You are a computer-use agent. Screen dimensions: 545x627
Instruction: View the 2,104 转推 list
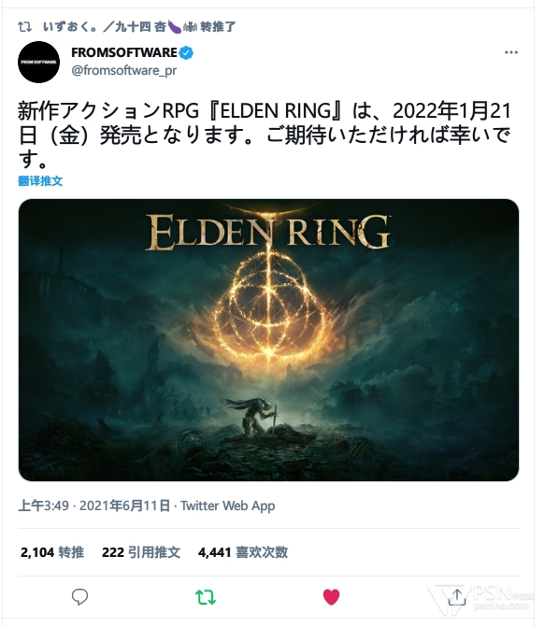[x=52, y=552]
